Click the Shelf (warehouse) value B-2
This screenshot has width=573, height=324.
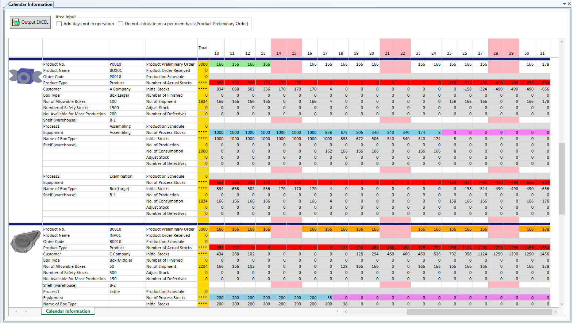point(113,285)
